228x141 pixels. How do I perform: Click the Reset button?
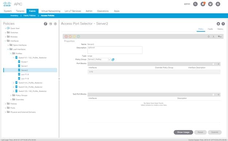[200, 132]
